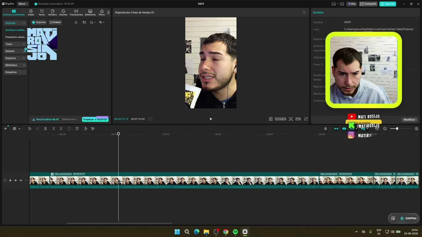Screen dimensions: 422x237
Task: Click the clip extract icon in timeline toolbar
Action: (85, 128)
